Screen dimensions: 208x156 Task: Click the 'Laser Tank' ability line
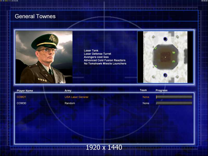tap(91, 50)
